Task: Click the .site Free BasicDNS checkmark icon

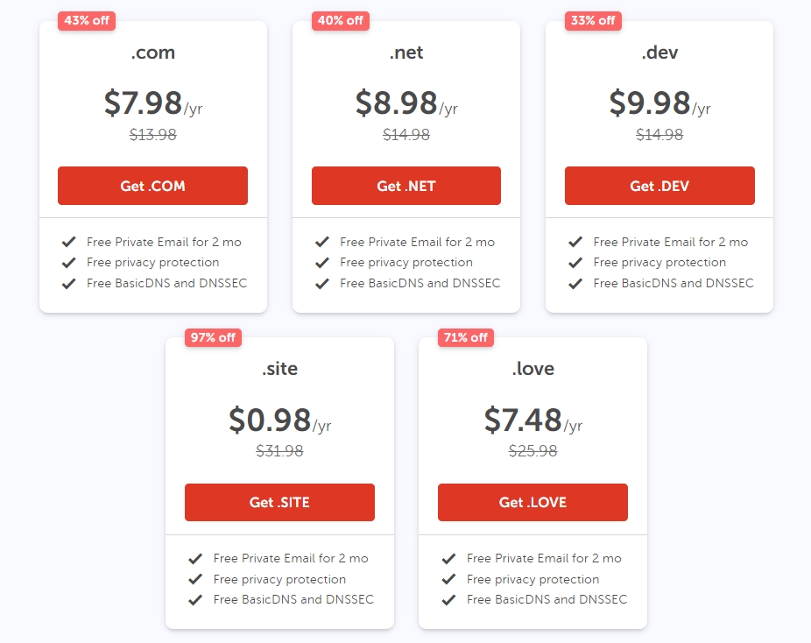Action: (x=195, y=600)
